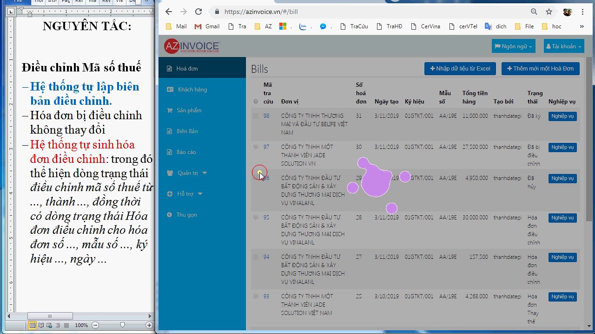The image size is (595, 334).
Task: Select checkbox for bill 98
Action: pos(256,116)
